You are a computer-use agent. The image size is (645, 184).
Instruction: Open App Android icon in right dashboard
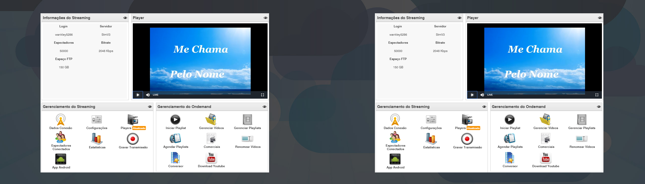pyautogui.click(x=395, y=159)
